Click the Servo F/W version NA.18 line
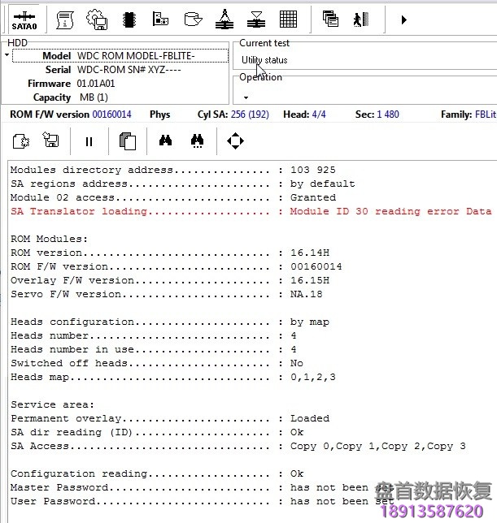The width and height of the screenshot is (497, 523). click(166, 294)
